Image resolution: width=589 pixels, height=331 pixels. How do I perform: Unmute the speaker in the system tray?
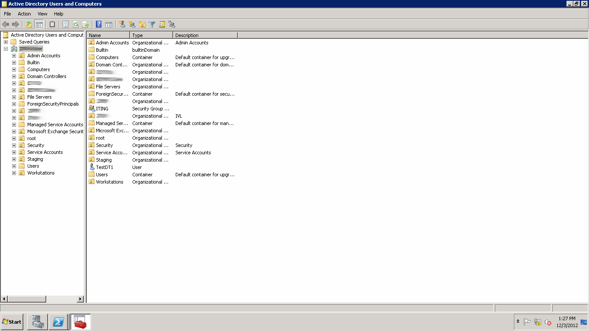tap(548, 322)
